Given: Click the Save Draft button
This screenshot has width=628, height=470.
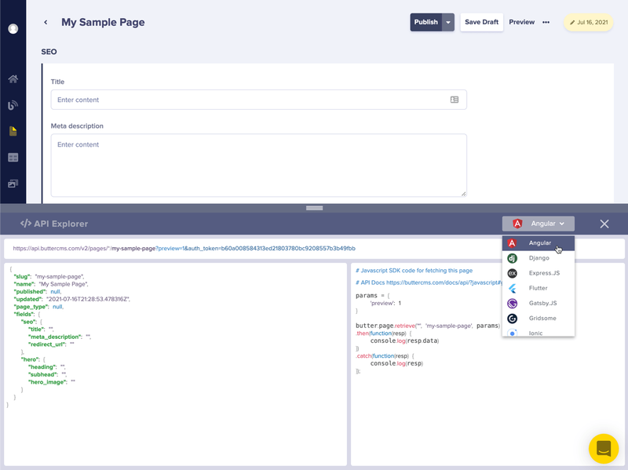Looking at the screenshot, I should [481, 23].
